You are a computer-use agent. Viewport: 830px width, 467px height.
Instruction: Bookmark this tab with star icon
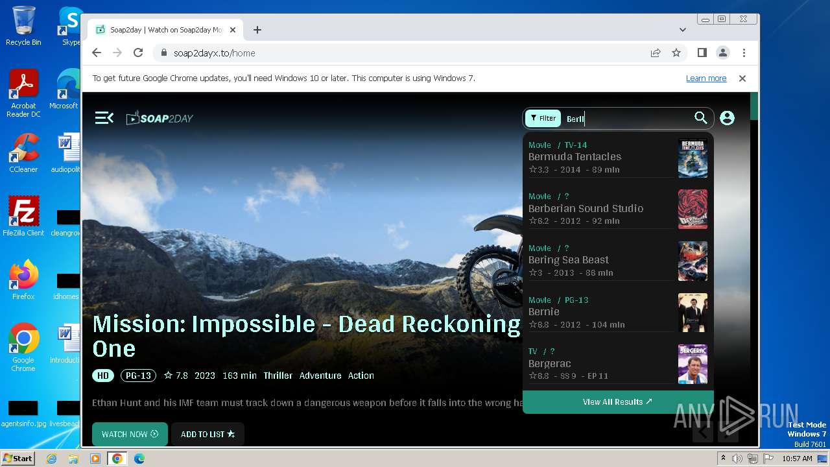point(676,53)
